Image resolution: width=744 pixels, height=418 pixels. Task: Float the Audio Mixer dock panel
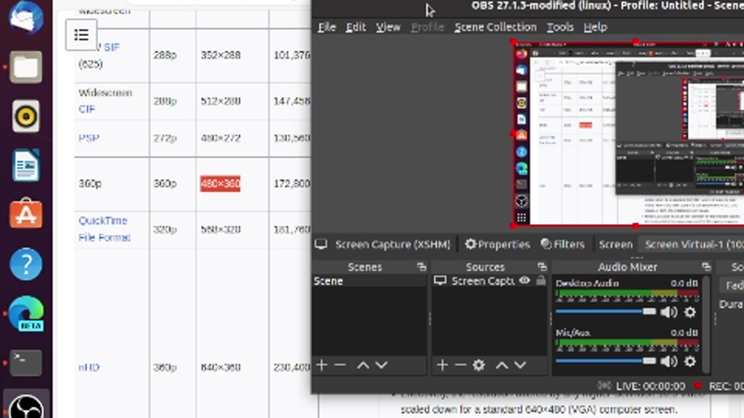(x=706, y=267)
